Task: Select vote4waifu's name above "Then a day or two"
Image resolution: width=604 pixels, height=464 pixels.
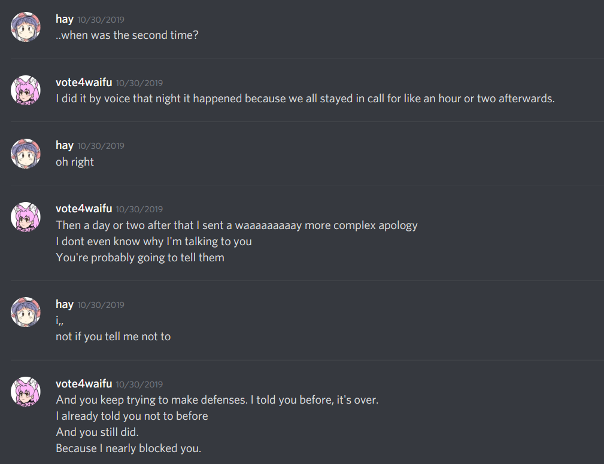Action: click(84, 209)
